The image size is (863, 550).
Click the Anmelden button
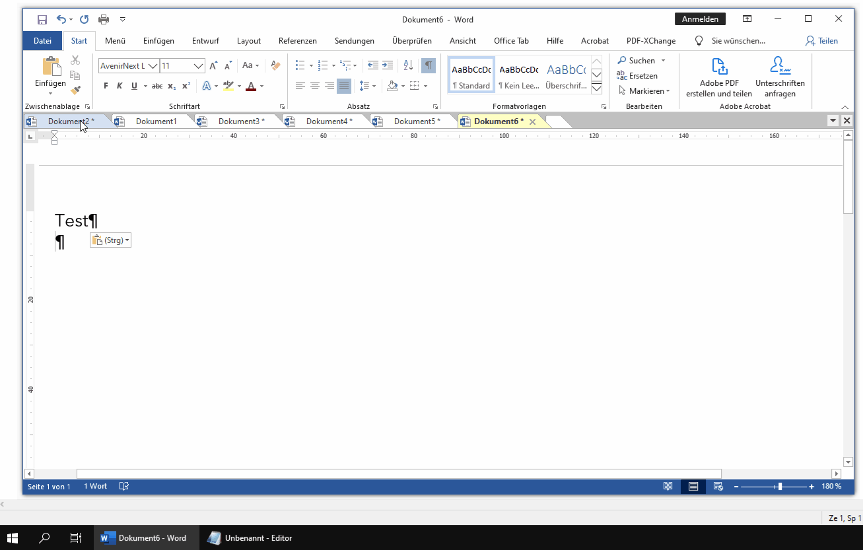coord(700,19)
